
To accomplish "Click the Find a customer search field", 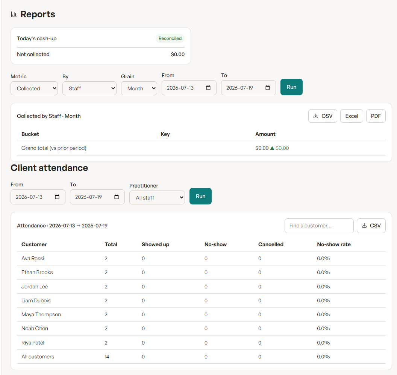I will point(319,226).
